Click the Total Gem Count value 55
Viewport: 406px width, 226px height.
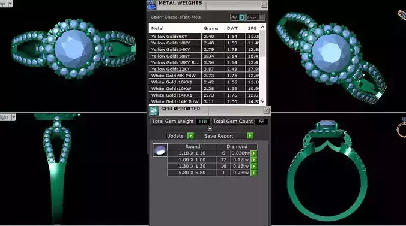(x=261, y=122)
